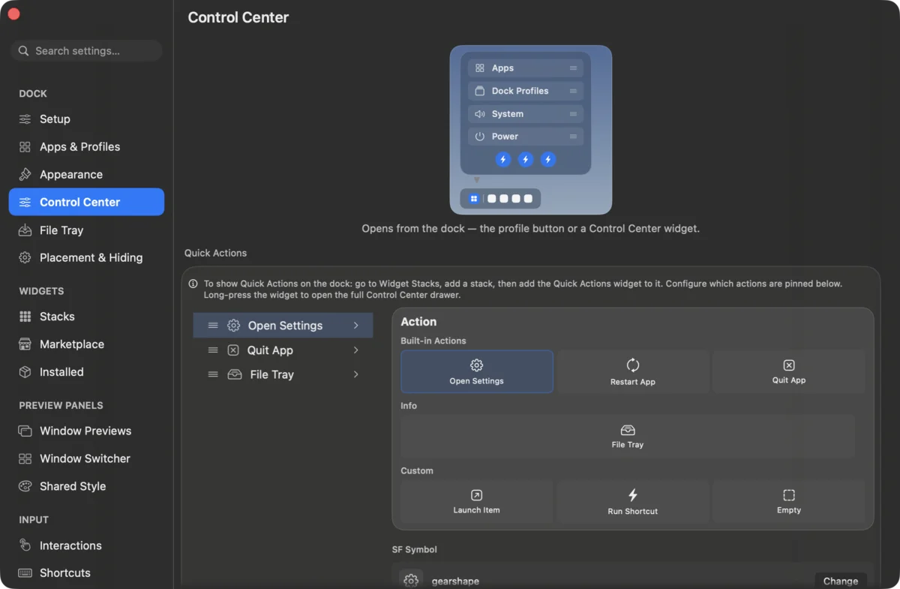Close the settings window with red button
This screenshot has width=900, height=589.
click(13, 14)
